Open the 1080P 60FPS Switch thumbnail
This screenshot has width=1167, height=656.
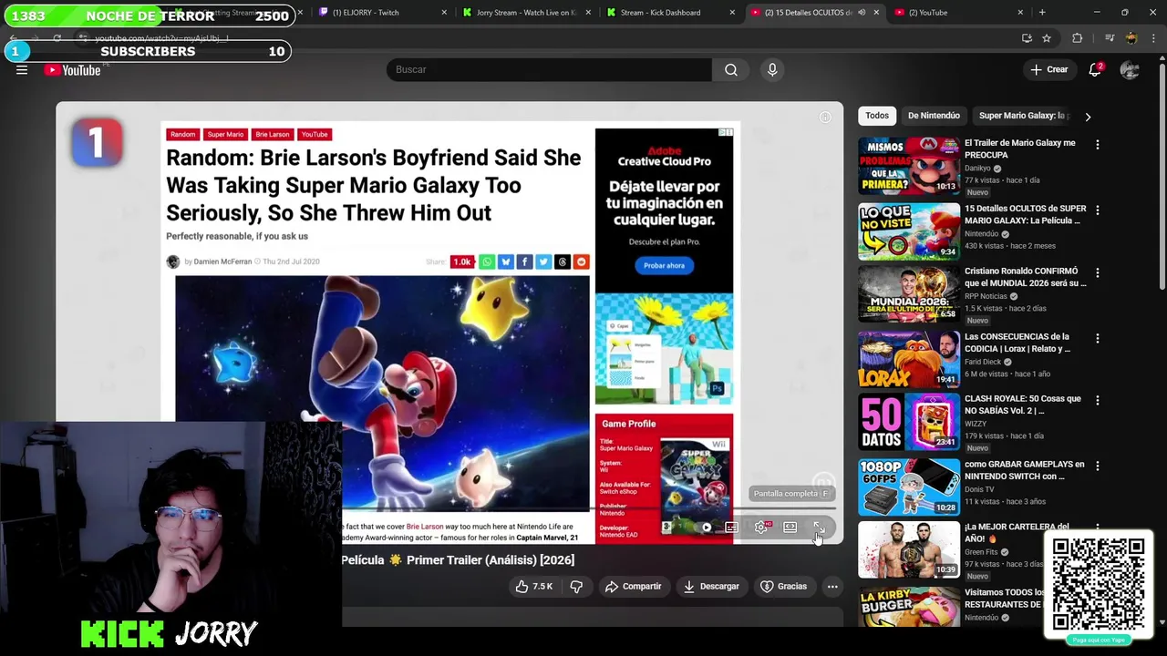tap(908, 487)
